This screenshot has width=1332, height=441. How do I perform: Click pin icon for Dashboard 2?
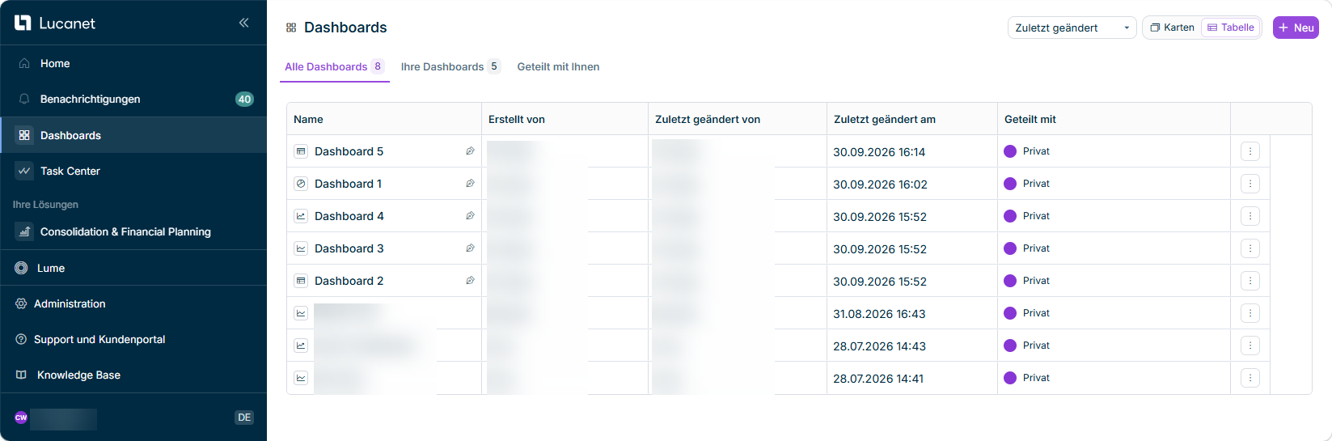[x=470, y=281]
